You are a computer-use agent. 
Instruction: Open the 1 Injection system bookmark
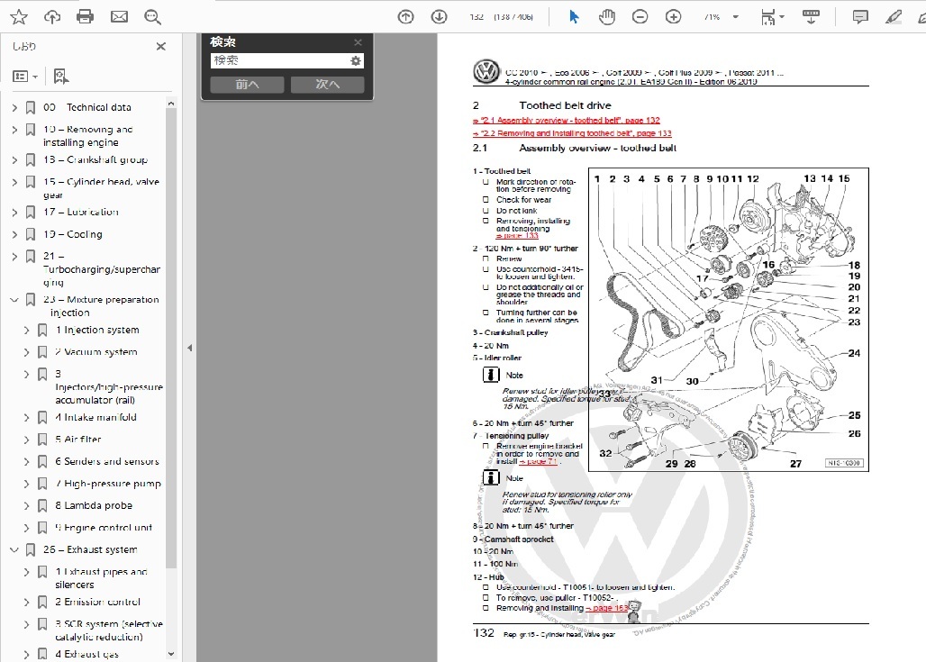pyautogui.click(x=97, y=331)
